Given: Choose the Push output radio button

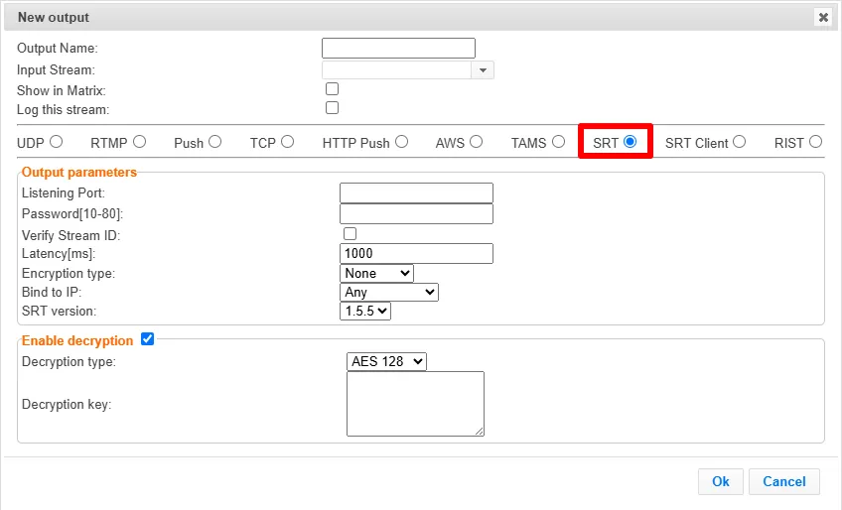Looking at the screenshot, I should point(214,142).
